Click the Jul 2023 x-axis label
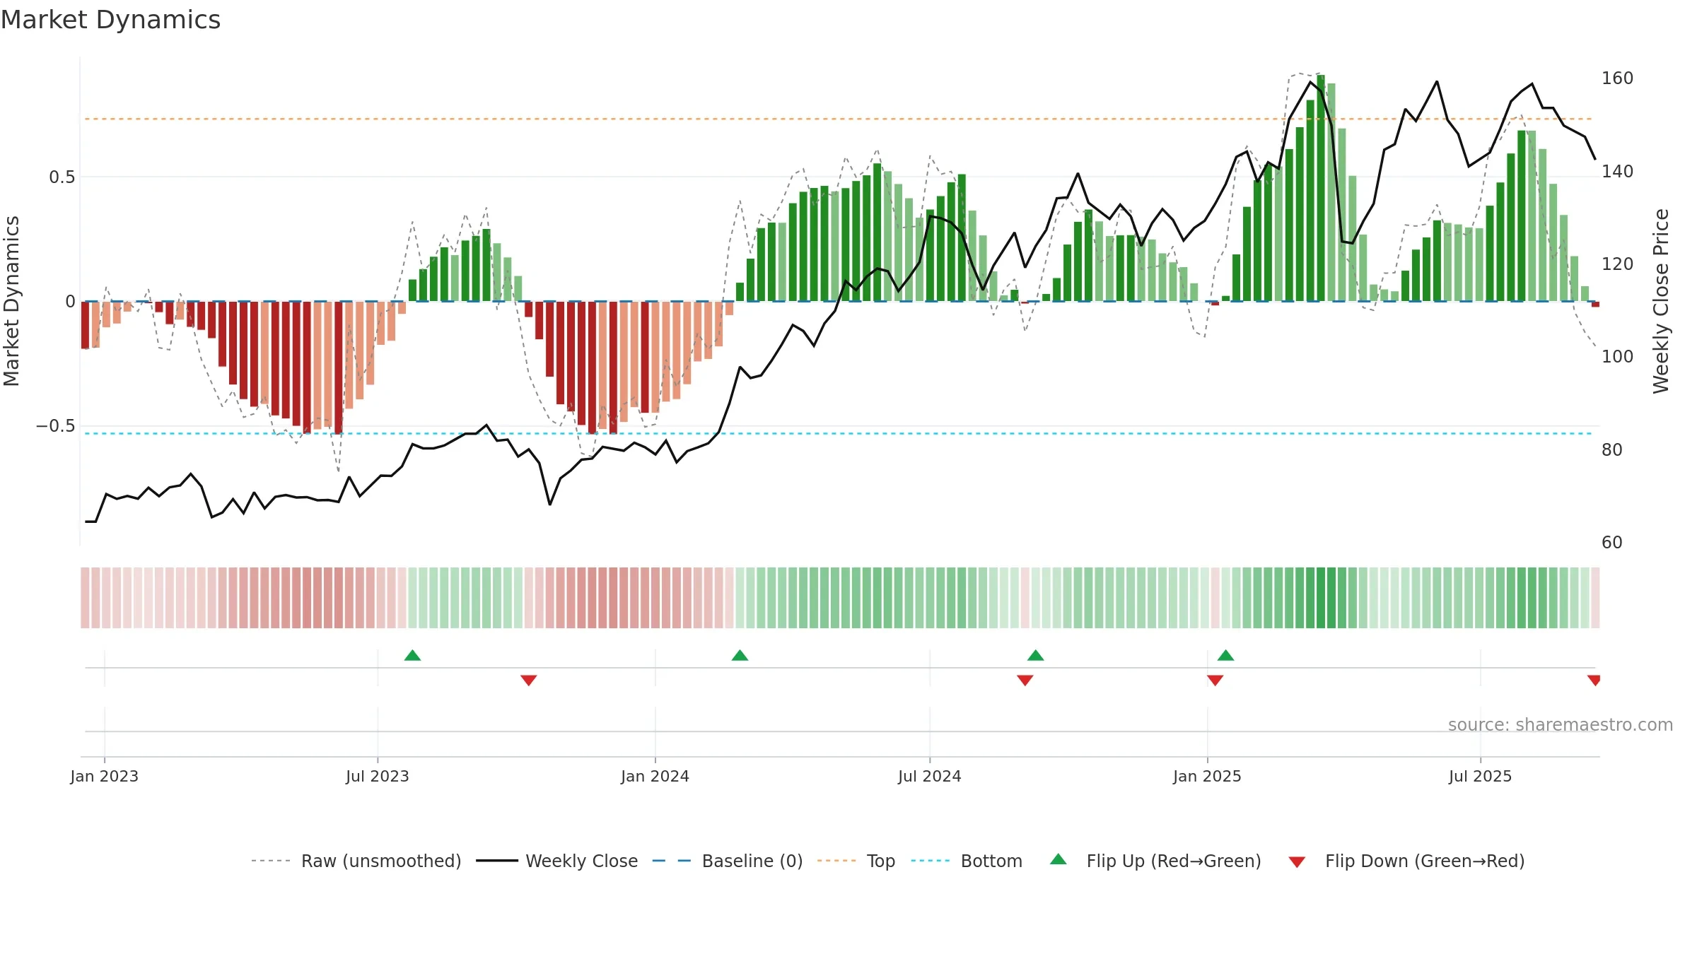Screen dimensions: 1697x954 378,776
